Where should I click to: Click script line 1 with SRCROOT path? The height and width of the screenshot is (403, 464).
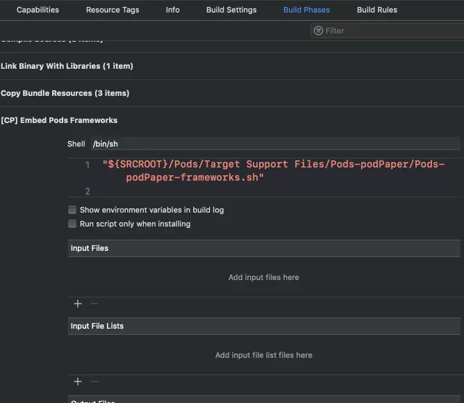273,165
